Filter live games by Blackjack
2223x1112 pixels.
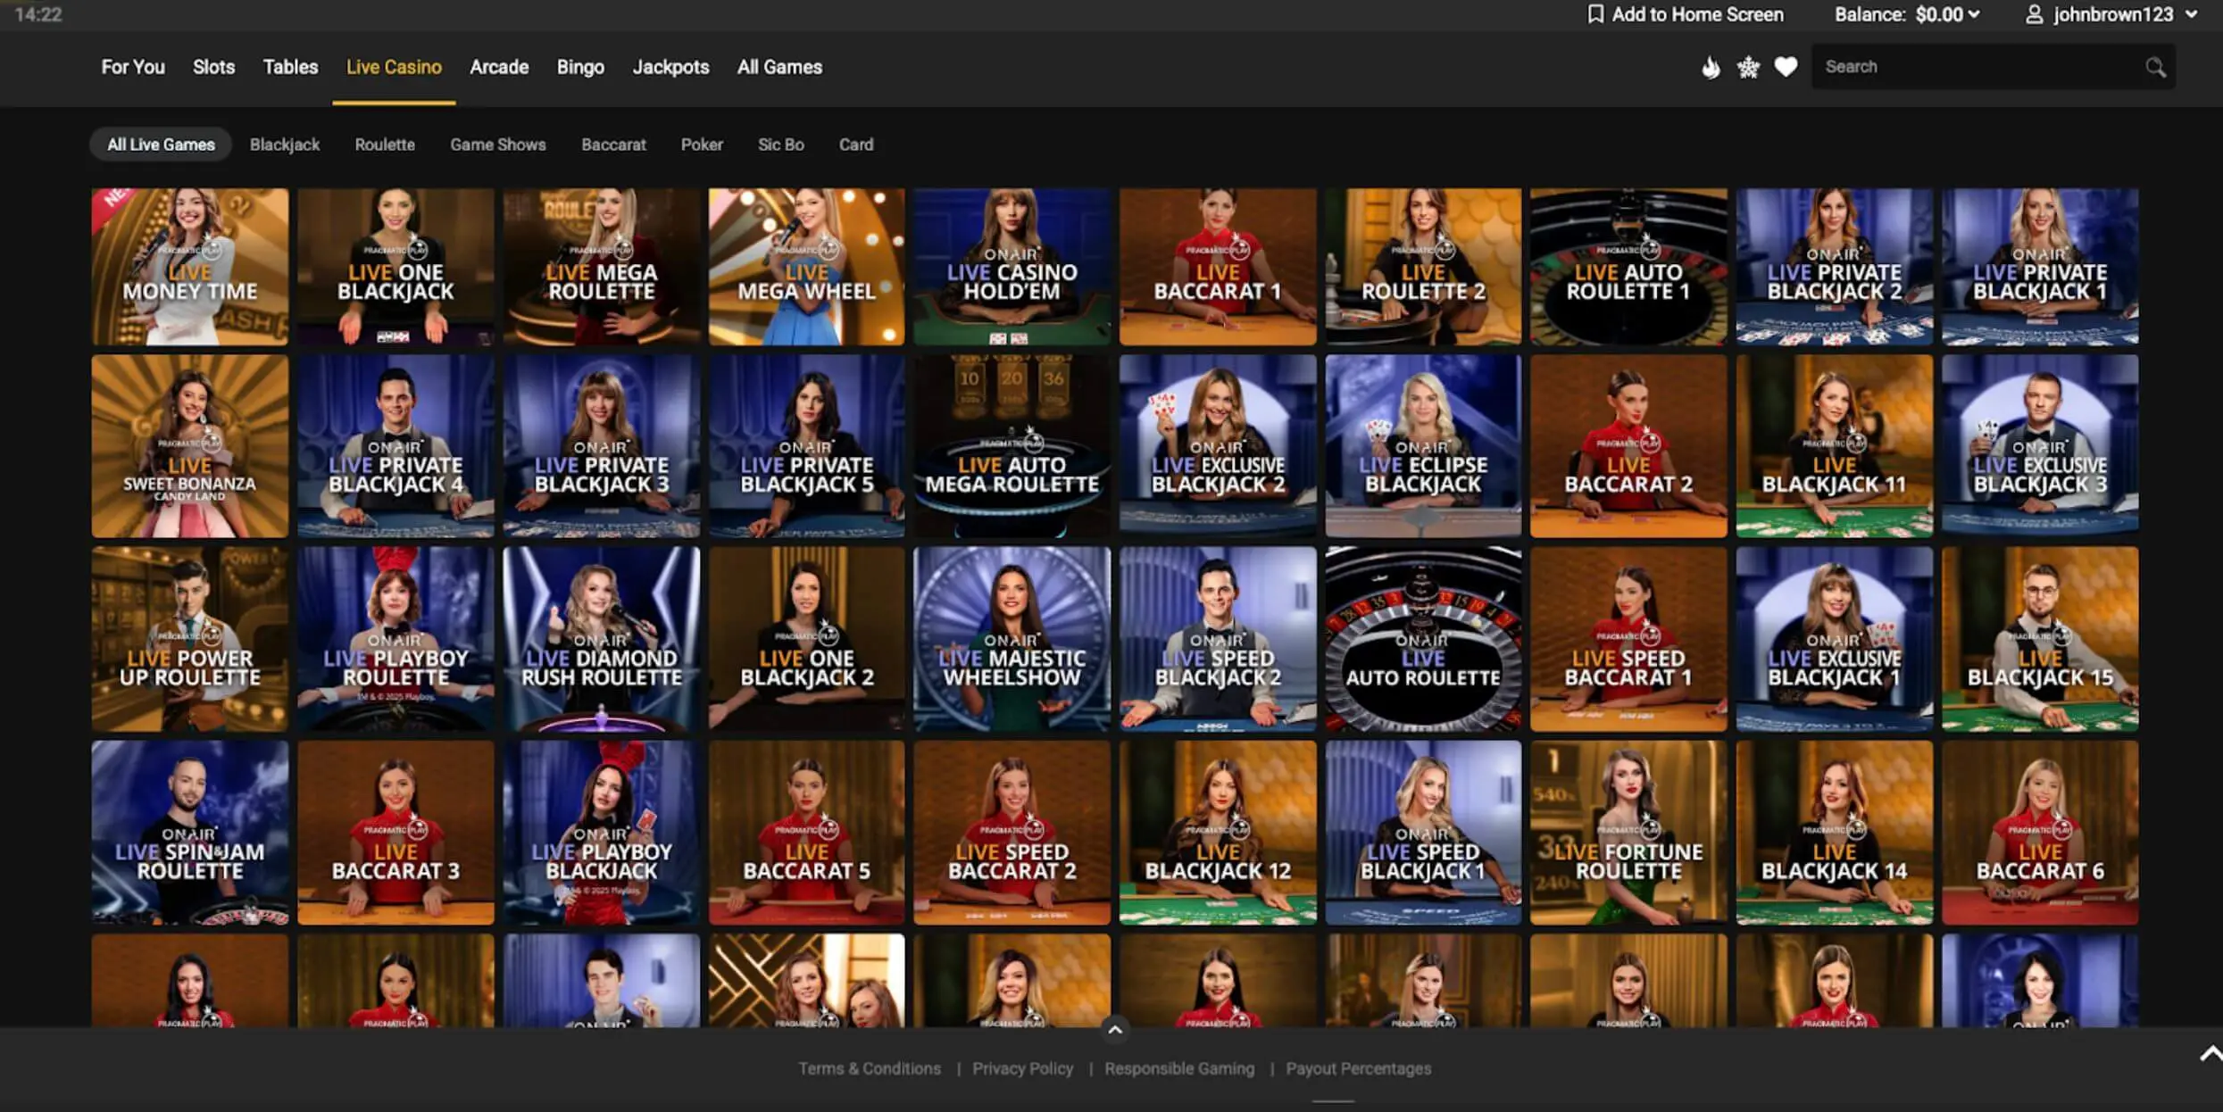click(x=284, y=145)
